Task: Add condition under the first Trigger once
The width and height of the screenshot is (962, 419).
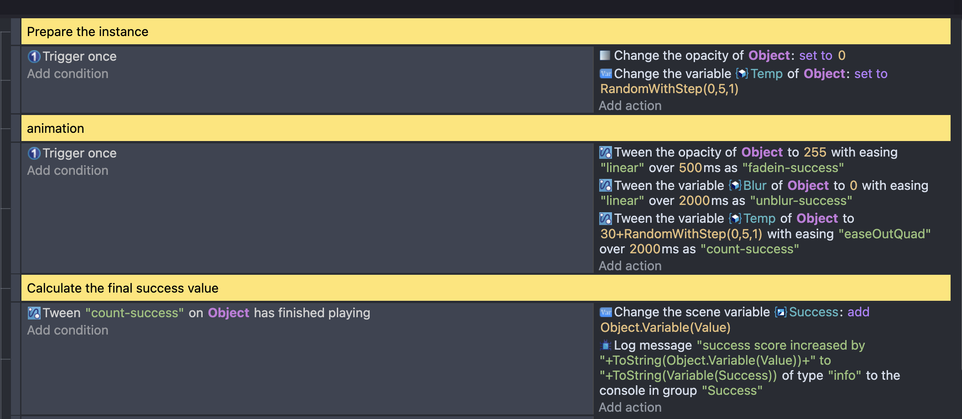Action: tap(68, 74)
